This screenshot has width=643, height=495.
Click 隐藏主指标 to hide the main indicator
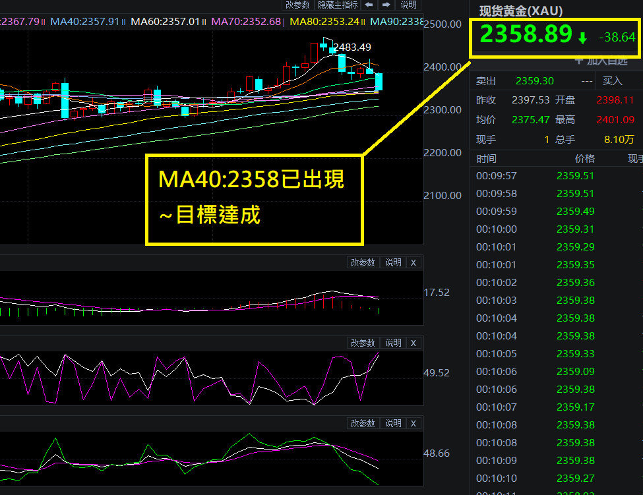click(338, 5)
